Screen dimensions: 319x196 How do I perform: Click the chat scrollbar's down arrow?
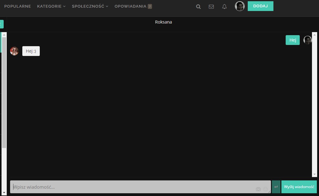(314, 174)
